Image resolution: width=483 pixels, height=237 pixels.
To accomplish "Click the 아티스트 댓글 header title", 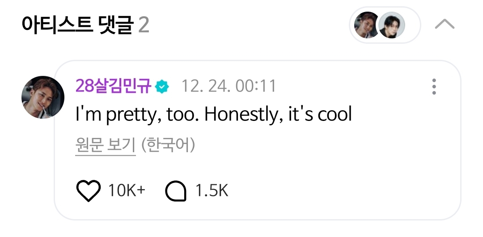I will (x=77, y=25).
